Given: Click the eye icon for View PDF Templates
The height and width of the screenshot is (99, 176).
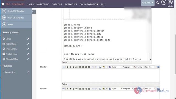Looking at the screenshot, I should [x=4, y=18].
